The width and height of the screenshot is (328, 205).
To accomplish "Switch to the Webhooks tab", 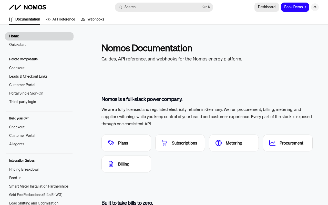I will pyautogui.click(x=93, y=19).
